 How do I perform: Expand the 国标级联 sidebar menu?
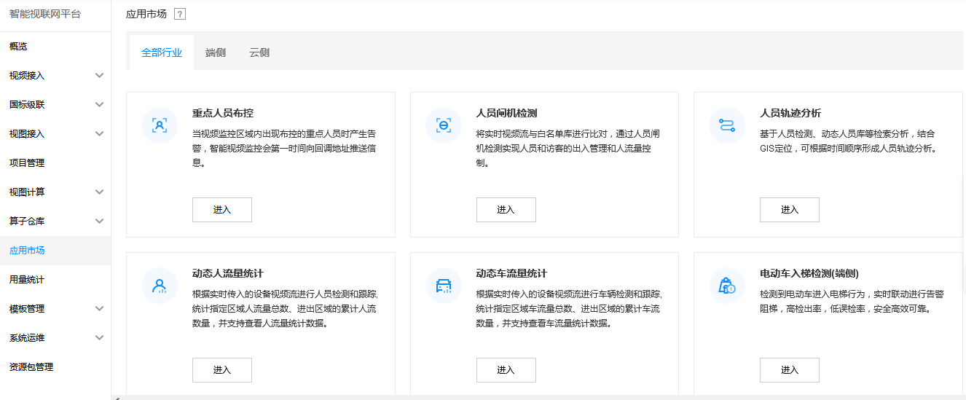point(55,105)
